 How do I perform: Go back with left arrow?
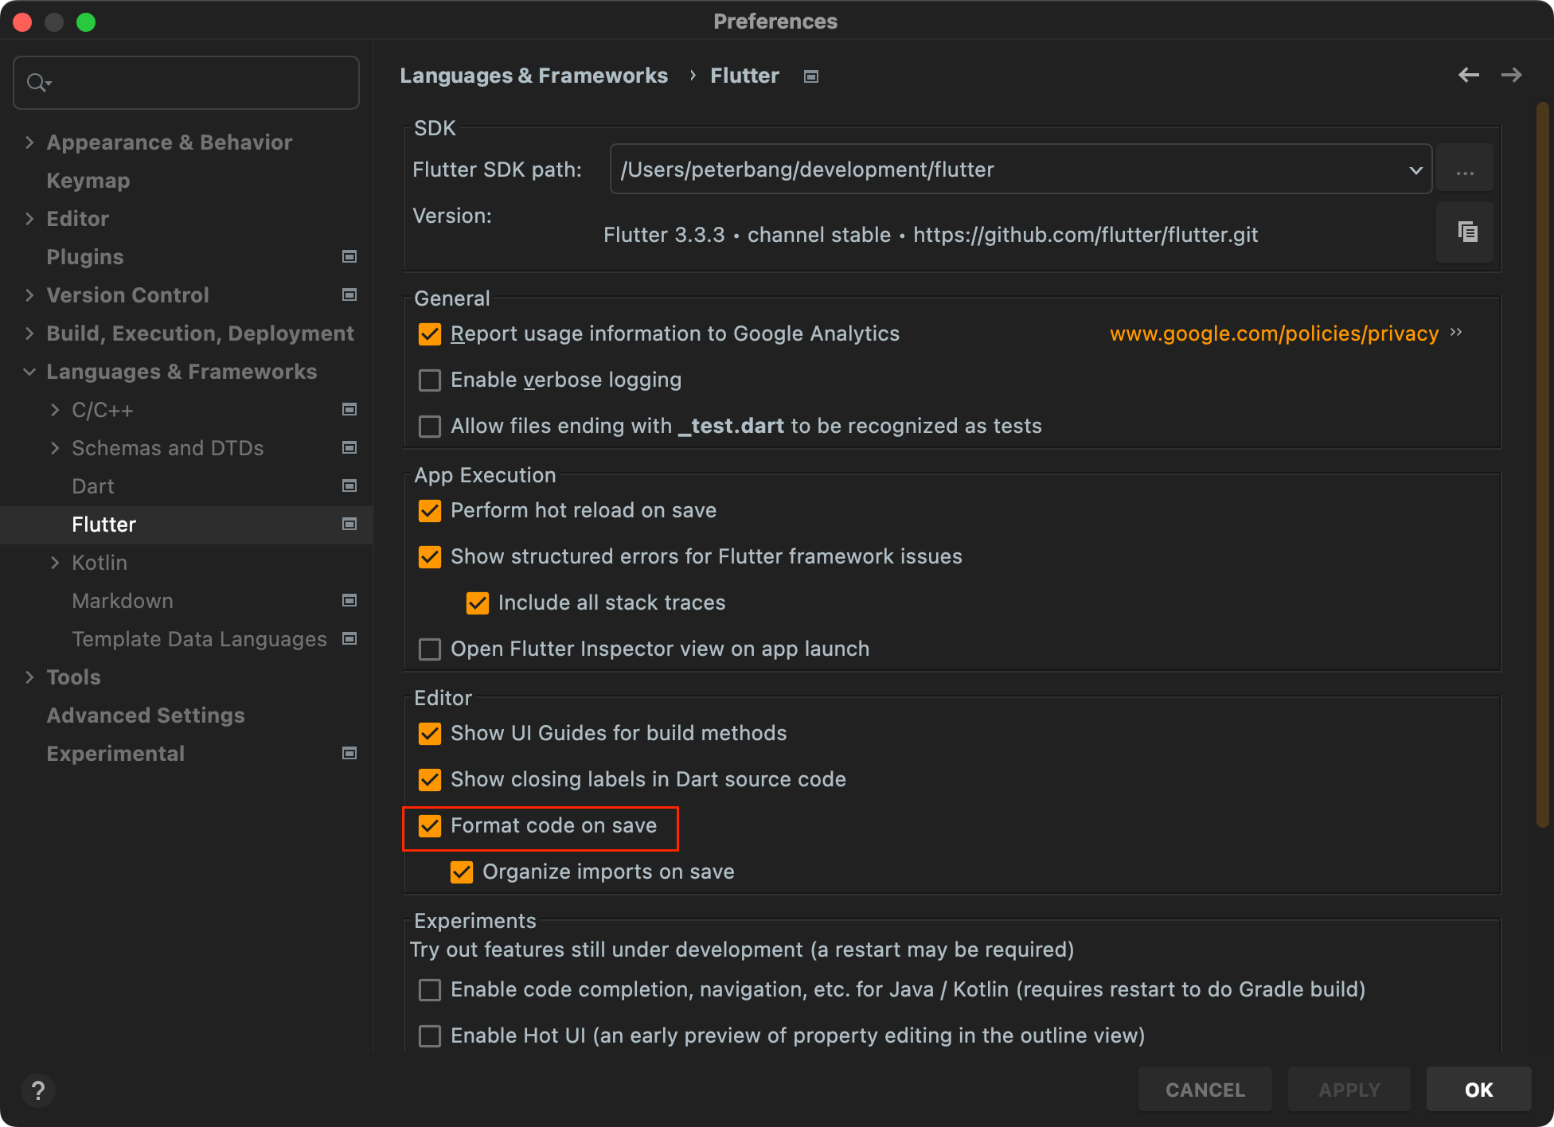point(1468,75)
